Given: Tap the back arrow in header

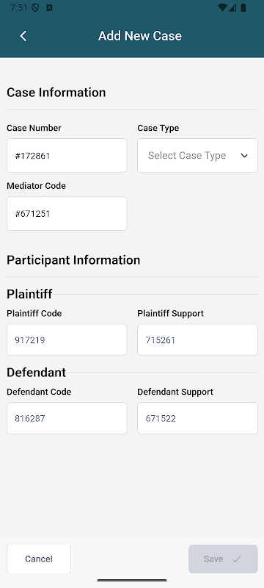Looking at the screenshot, I should (x=23, y=36).
